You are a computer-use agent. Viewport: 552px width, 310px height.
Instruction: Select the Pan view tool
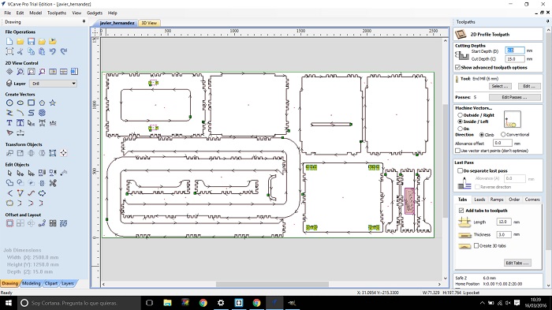point(9,72)
